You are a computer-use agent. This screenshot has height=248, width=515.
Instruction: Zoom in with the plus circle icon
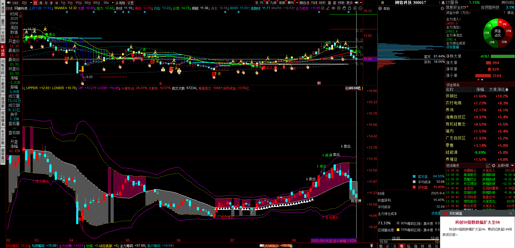pyautogui.click(x=355, y=8)
